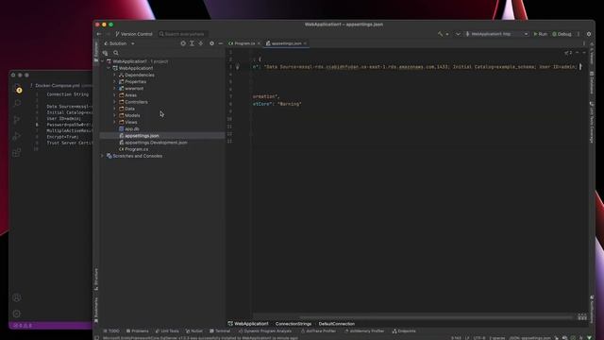
Task: Click the UTF-8 encoding status item
Action: pyautogui.click(x=479, y=338)
